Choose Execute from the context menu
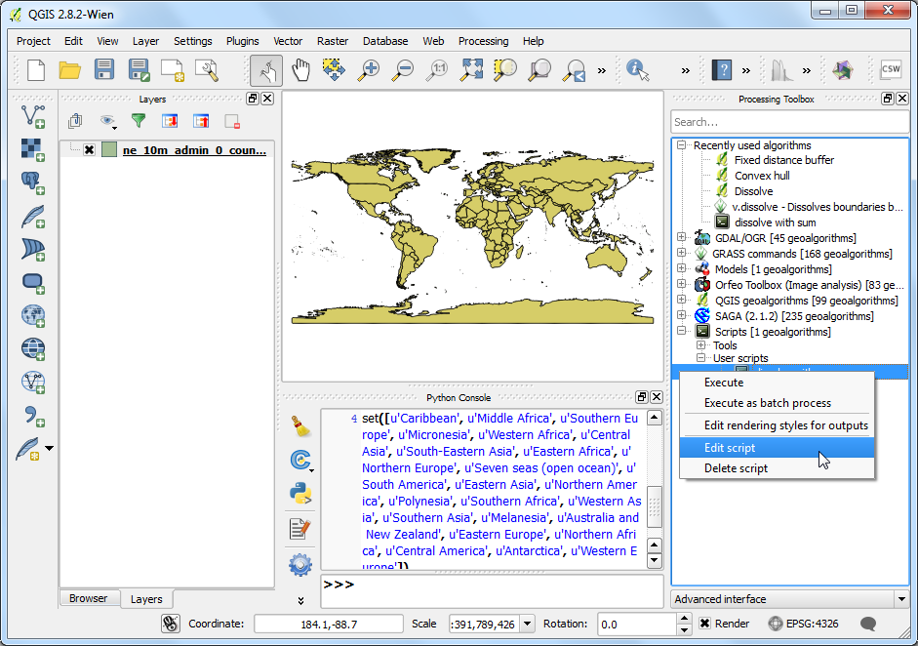The width and height of the screenshot is (918, 646). click(x=777, y=383)
